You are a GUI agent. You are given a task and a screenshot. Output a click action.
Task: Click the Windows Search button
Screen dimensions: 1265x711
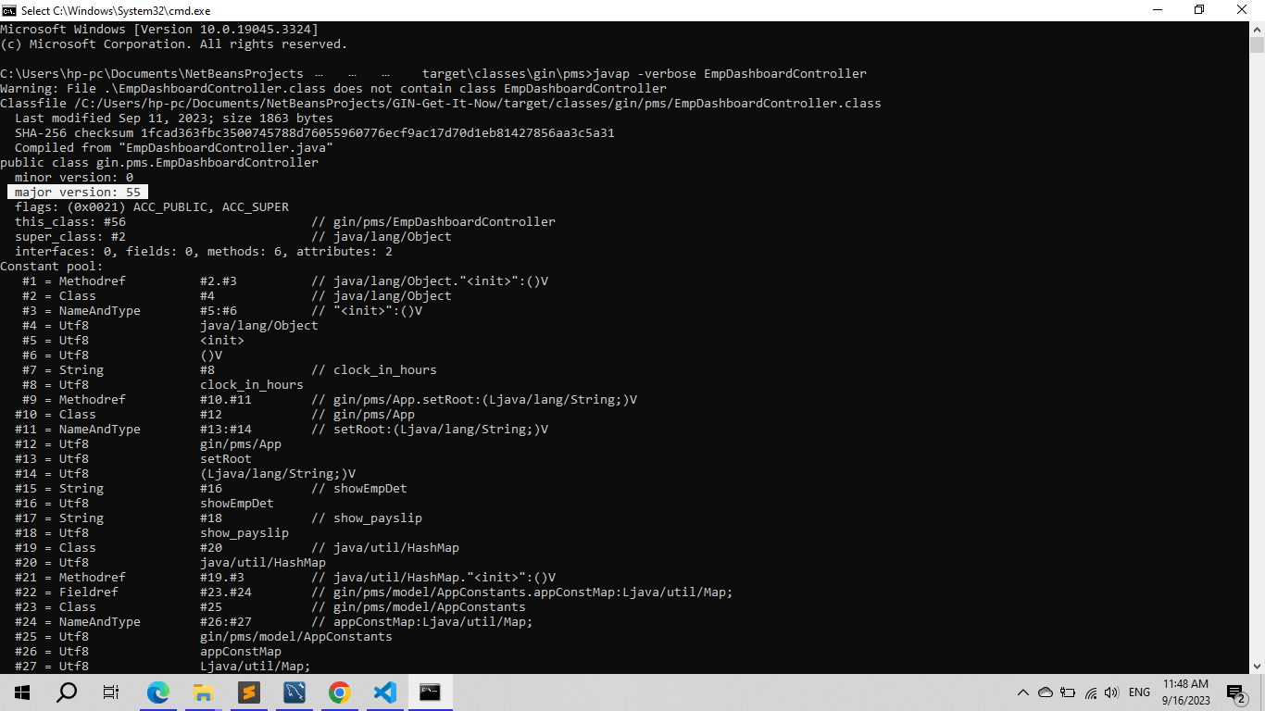coord(65,692)
